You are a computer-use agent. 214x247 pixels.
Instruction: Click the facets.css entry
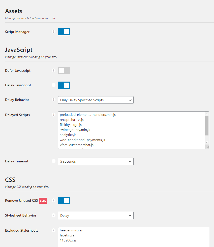tap(67, 235)
